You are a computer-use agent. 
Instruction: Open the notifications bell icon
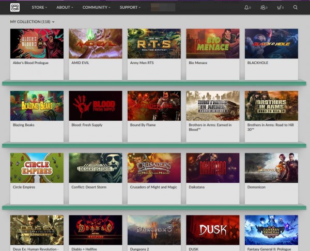pos(246,8)
